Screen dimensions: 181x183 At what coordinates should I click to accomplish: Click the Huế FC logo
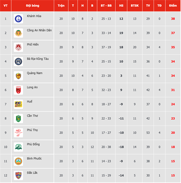tap(18, 104)
